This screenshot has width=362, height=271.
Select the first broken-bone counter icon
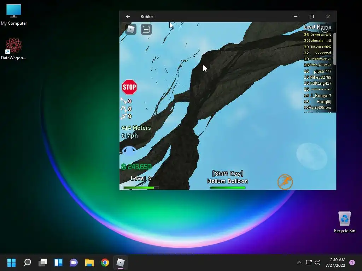pyautogui.click(x=123, y=101)
